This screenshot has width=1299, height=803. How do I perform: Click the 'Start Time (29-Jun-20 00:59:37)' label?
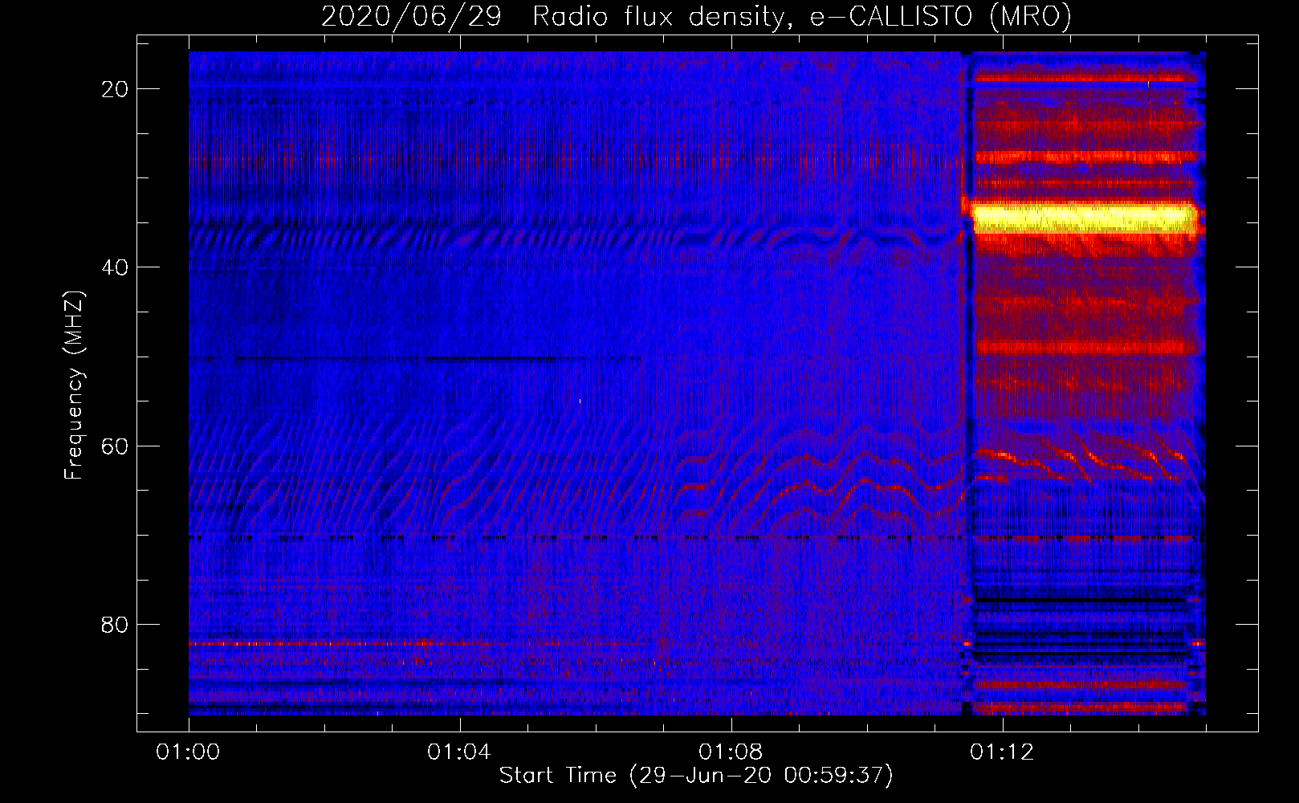pos(696,776)
